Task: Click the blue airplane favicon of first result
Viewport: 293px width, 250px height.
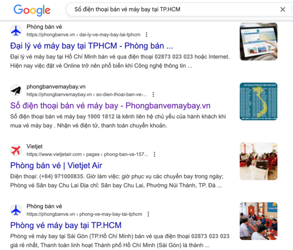Action: tap(16, 30)
